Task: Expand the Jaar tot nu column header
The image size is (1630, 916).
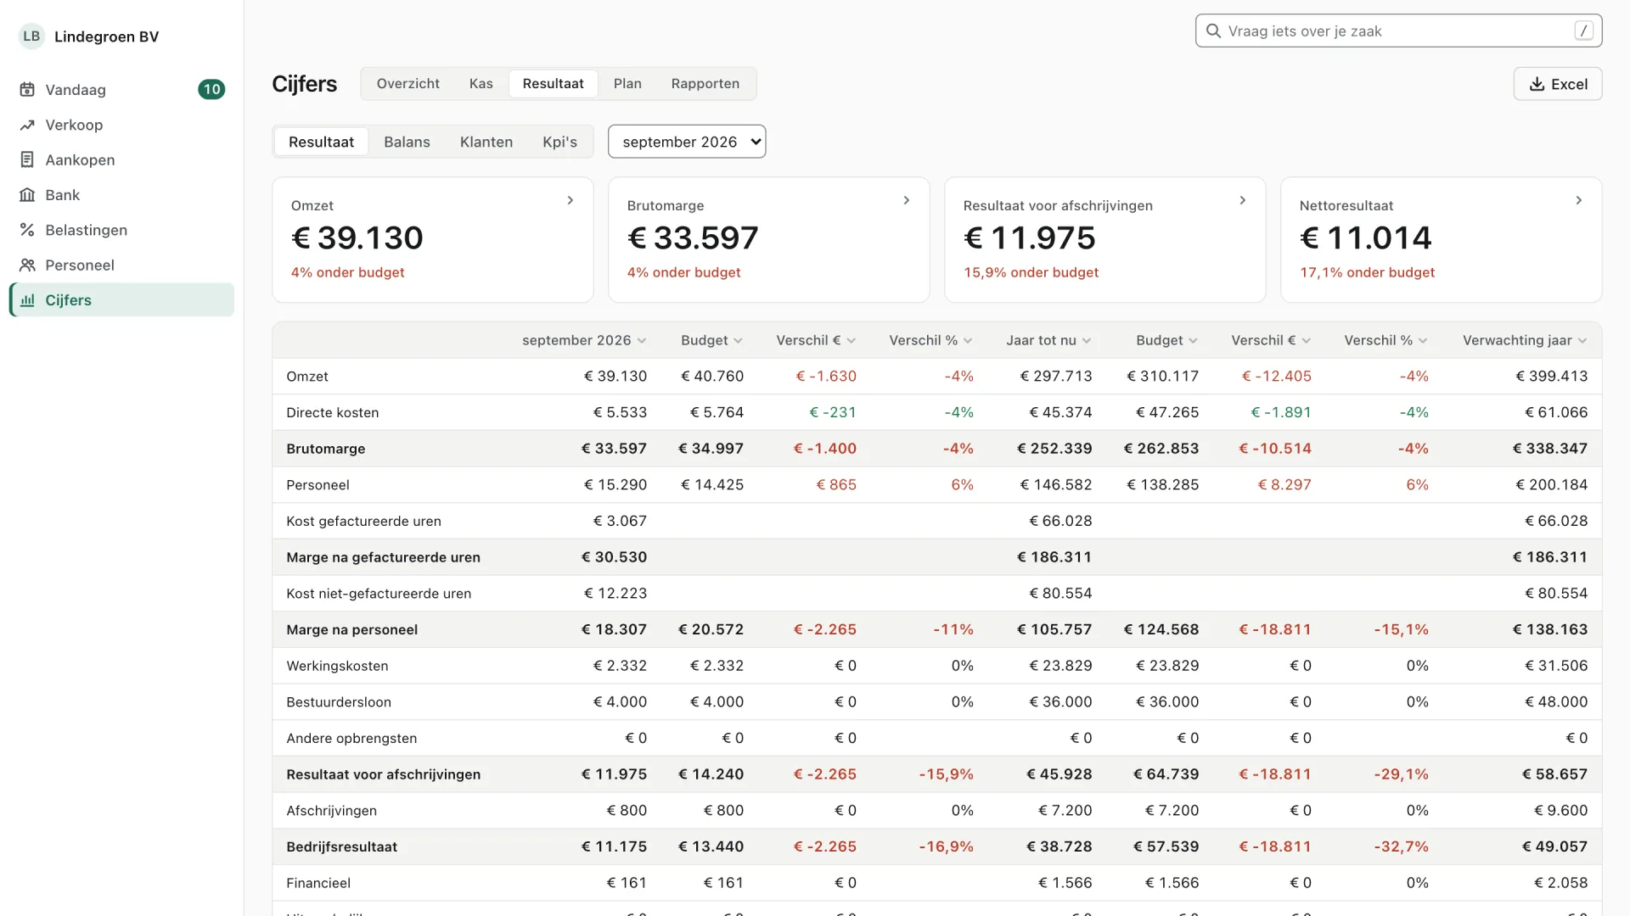Action: coord(1048,341)
